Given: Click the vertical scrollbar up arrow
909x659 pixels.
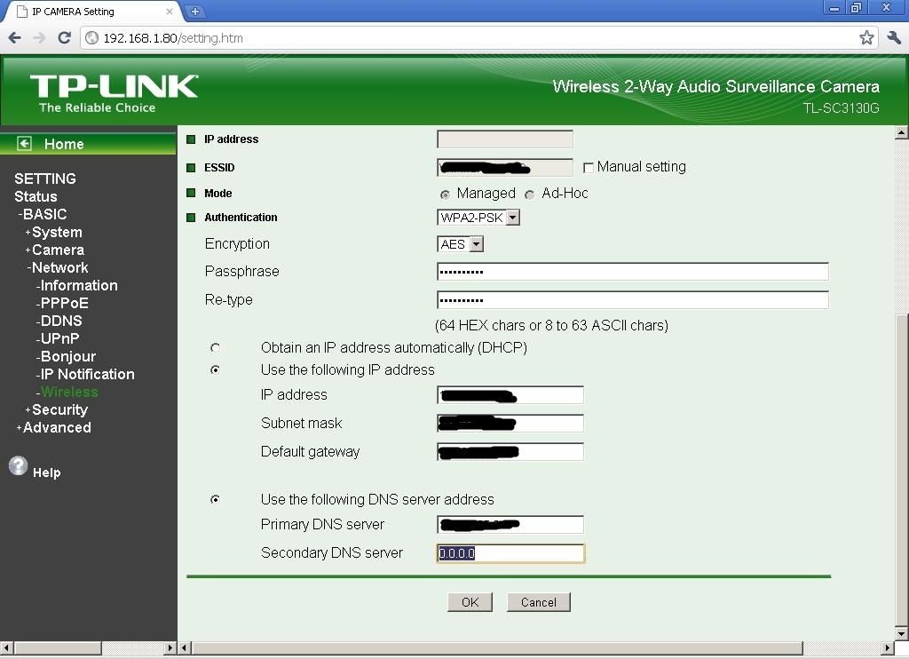Looking at the screenshot, I should [x=902, y=133].
